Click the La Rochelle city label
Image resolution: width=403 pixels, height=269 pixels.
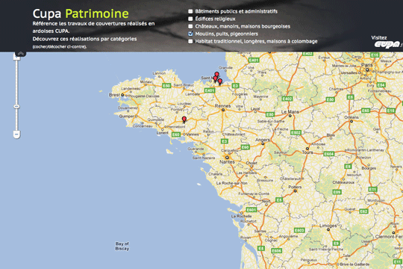[x=241, y=216]
